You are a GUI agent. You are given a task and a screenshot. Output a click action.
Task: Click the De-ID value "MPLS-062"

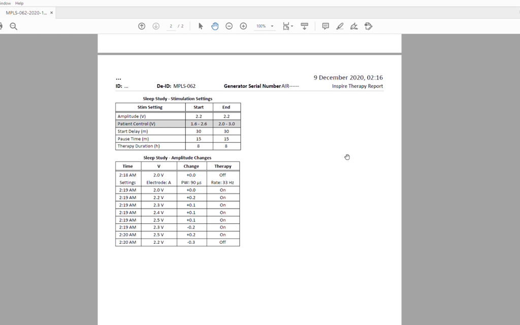pos(184,86)
